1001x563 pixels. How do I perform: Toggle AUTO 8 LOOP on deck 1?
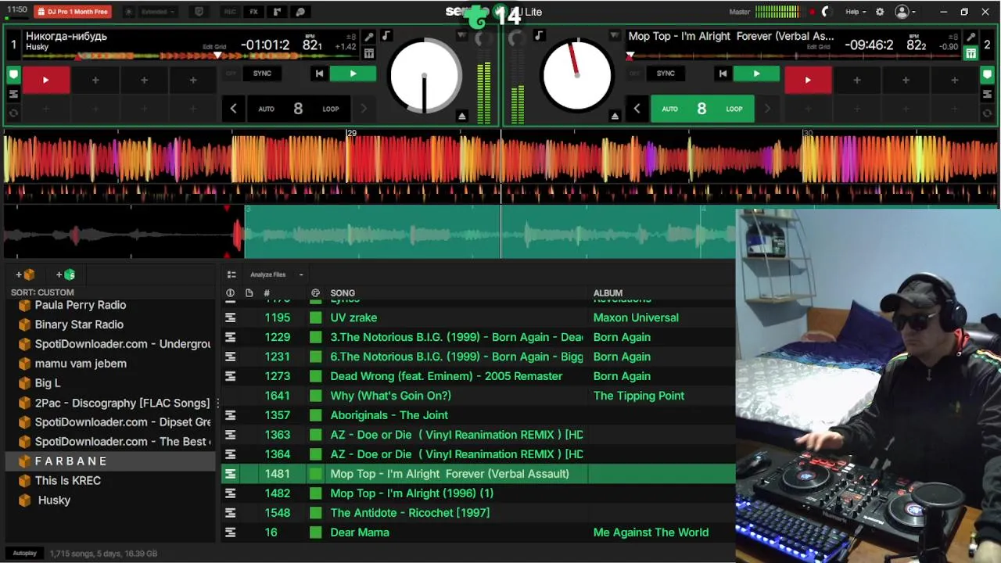coord(298,109)
